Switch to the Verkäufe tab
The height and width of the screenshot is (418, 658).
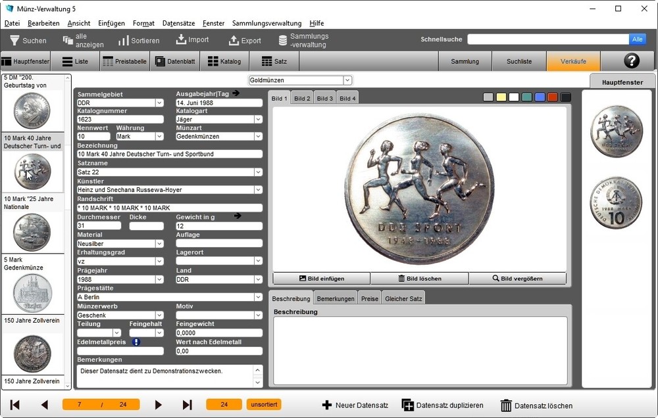click(572, 60)
